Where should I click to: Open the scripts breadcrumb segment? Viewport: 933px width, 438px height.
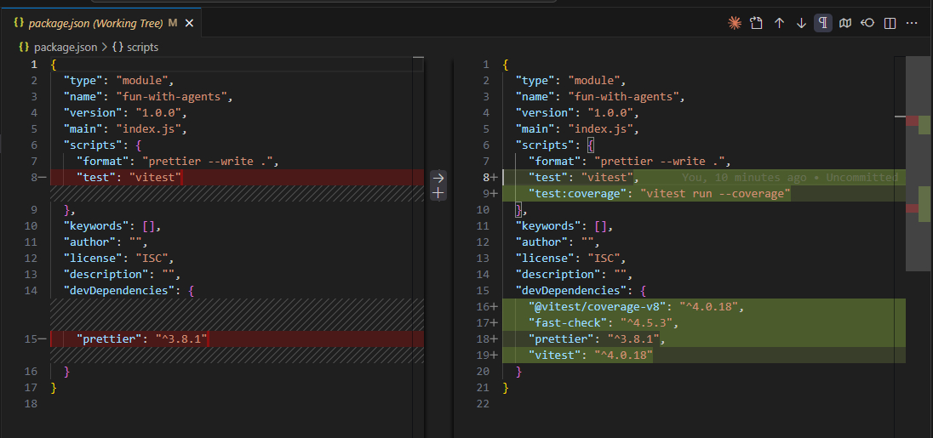[x=142, y=48]
